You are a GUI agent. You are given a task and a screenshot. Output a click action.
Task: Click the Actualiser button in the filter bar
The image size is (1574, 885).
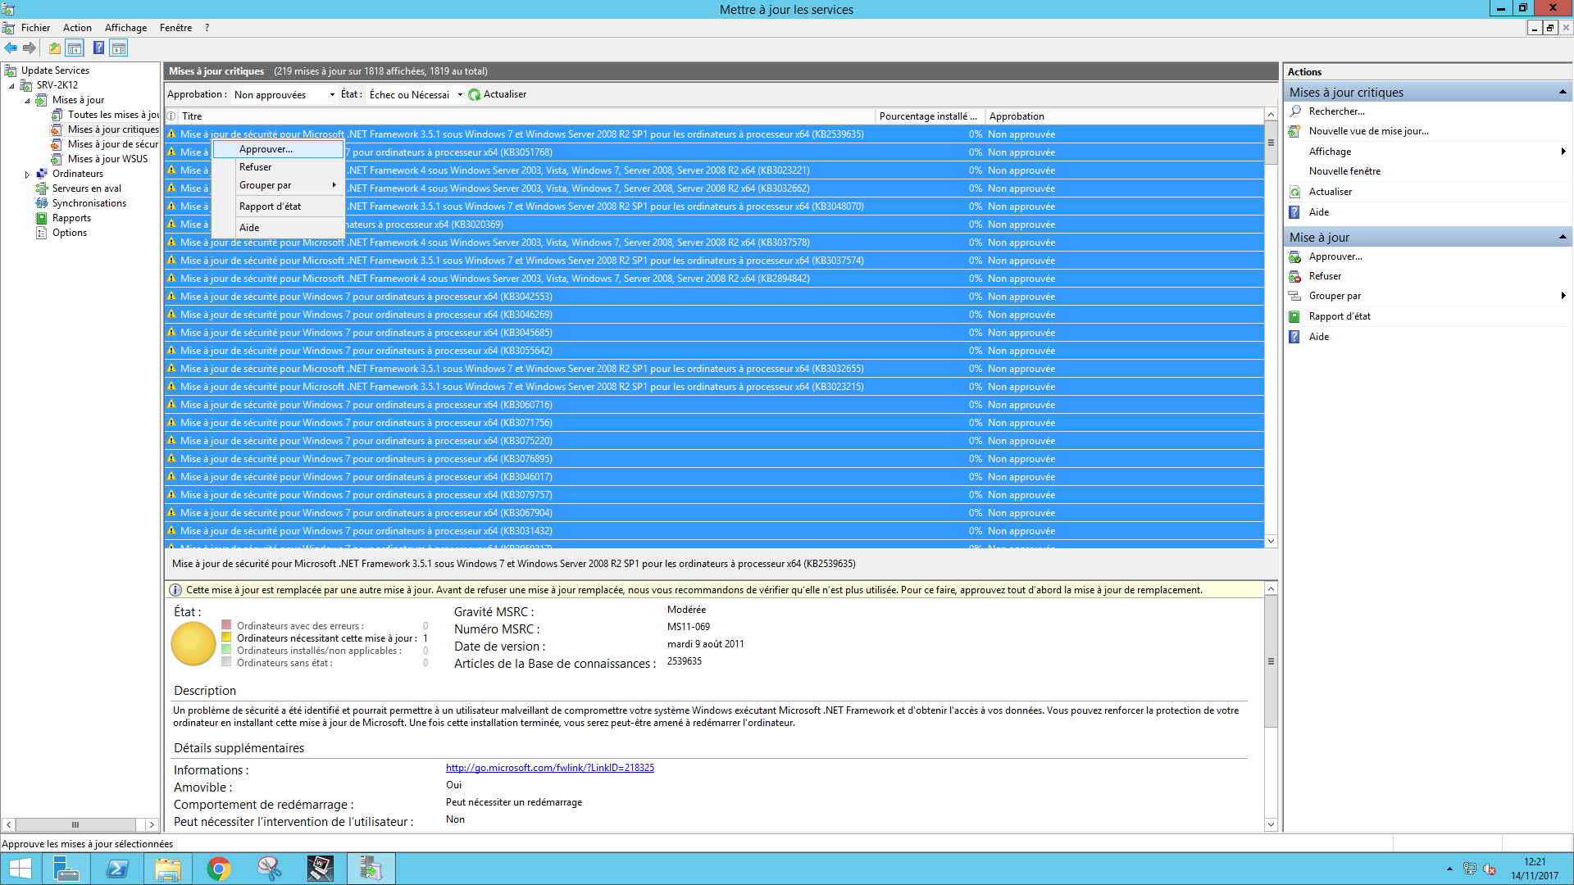(x=498, y=95)
